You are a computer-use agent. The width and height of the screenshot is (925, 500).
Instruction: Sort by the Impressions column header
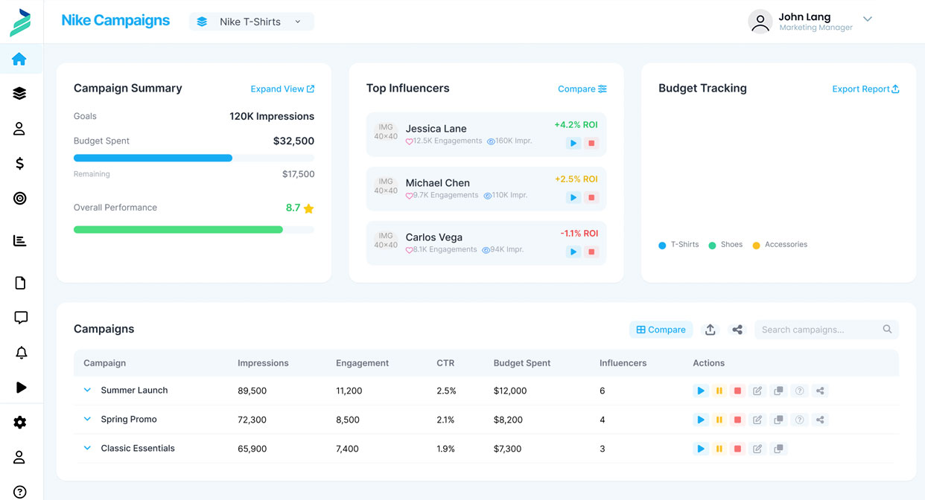tap(263, 363)
